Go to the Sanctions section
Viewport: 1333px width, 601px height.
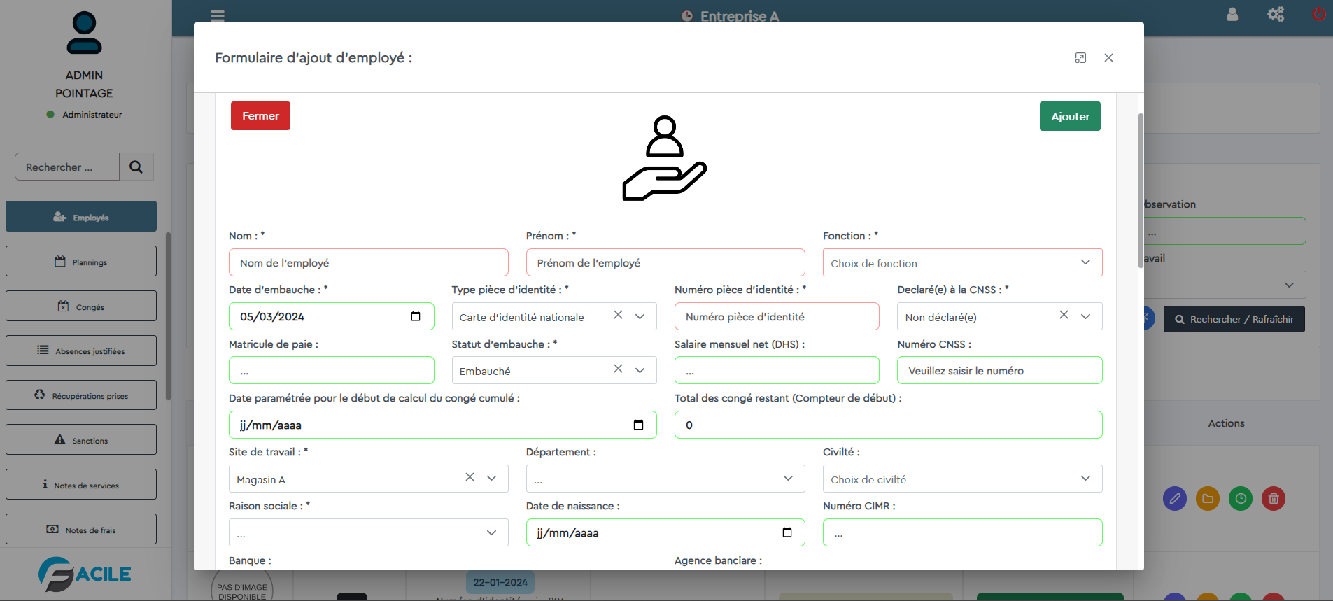point(81,440)
